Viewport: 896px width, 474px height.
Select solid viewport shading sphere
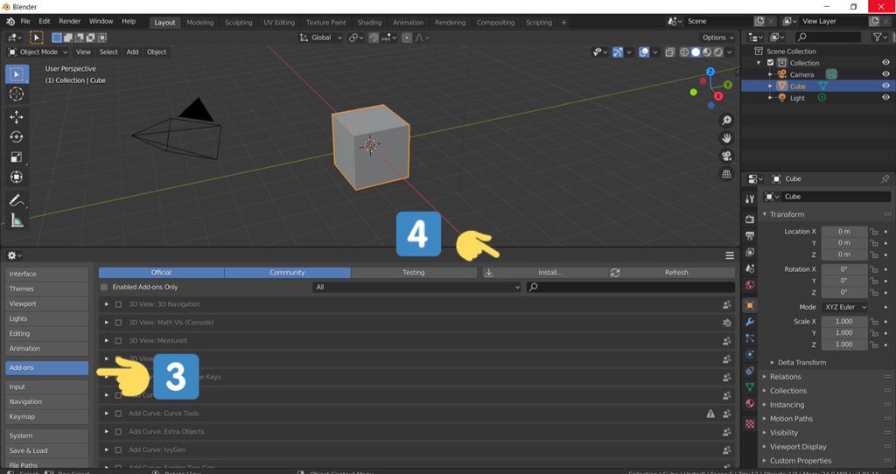tap(696, 52)
